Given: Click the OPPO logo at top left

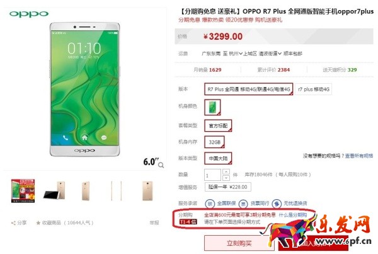Looking at the screenshot, I should (29, 14).
